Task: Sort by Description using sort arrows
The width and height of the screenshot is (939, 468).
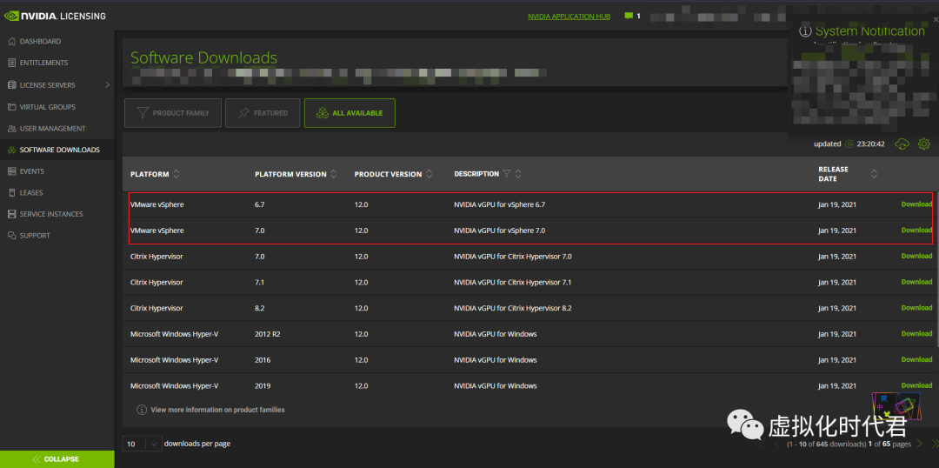Action: point(518,174)
